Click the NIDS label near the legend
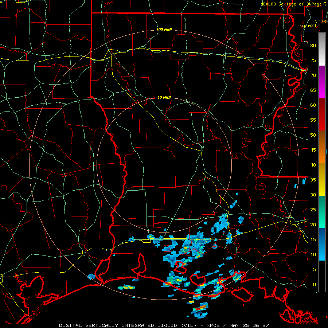Screen dimensions: 328x328 click(x=320, y=22)
